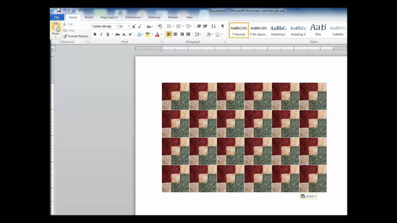Image resolution: width=397 pixels, height=223 pixels.
Task: Switch to the Page Layout tab
Action: (x=109, y=17)
